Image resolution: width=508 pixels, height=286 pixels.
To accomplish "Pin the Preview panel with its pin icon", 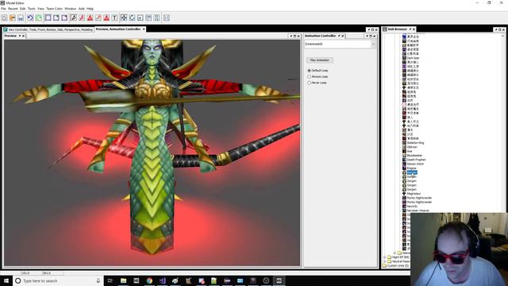I will [x=19, y=36].
